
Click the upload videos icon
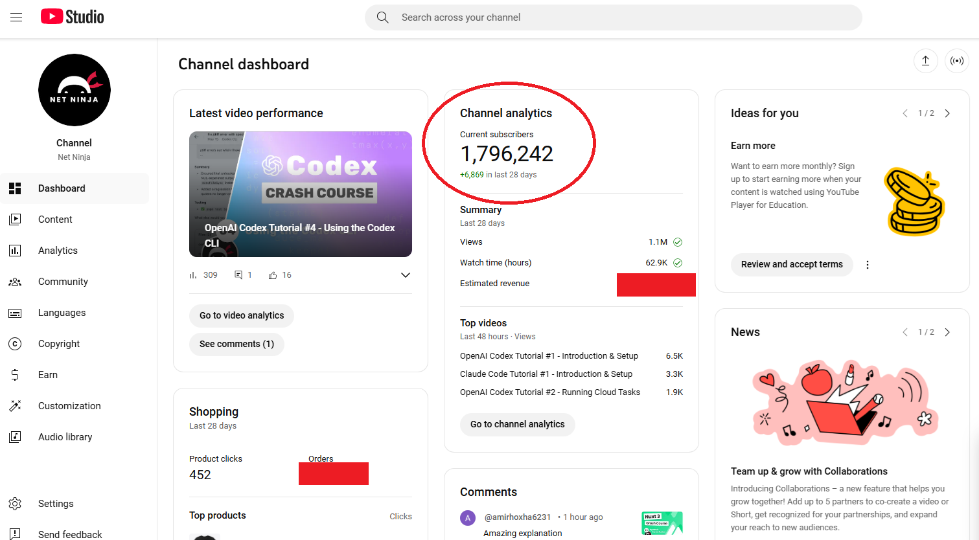(x=925, y=61)
